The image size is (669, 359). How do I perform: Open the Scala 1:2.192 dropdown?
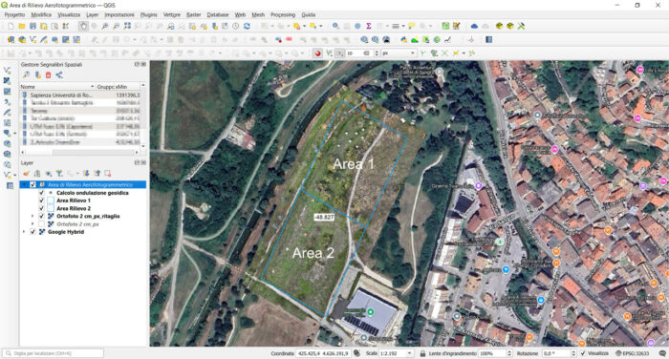pos(409,353)
